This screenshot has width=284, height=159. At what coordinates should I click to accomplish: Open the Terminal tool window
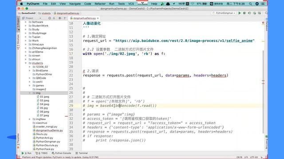82,153
